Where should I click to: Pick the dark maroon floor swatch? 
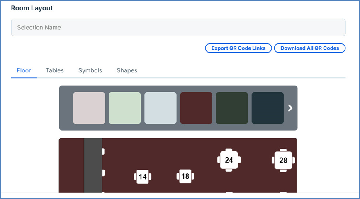coord(196,108)
